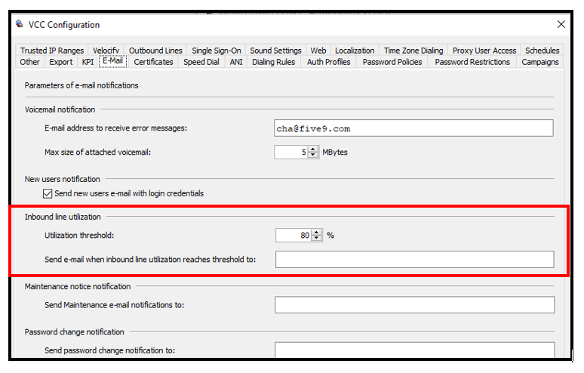
Task: Select the E-Mail tab
Action: (113, 60)
